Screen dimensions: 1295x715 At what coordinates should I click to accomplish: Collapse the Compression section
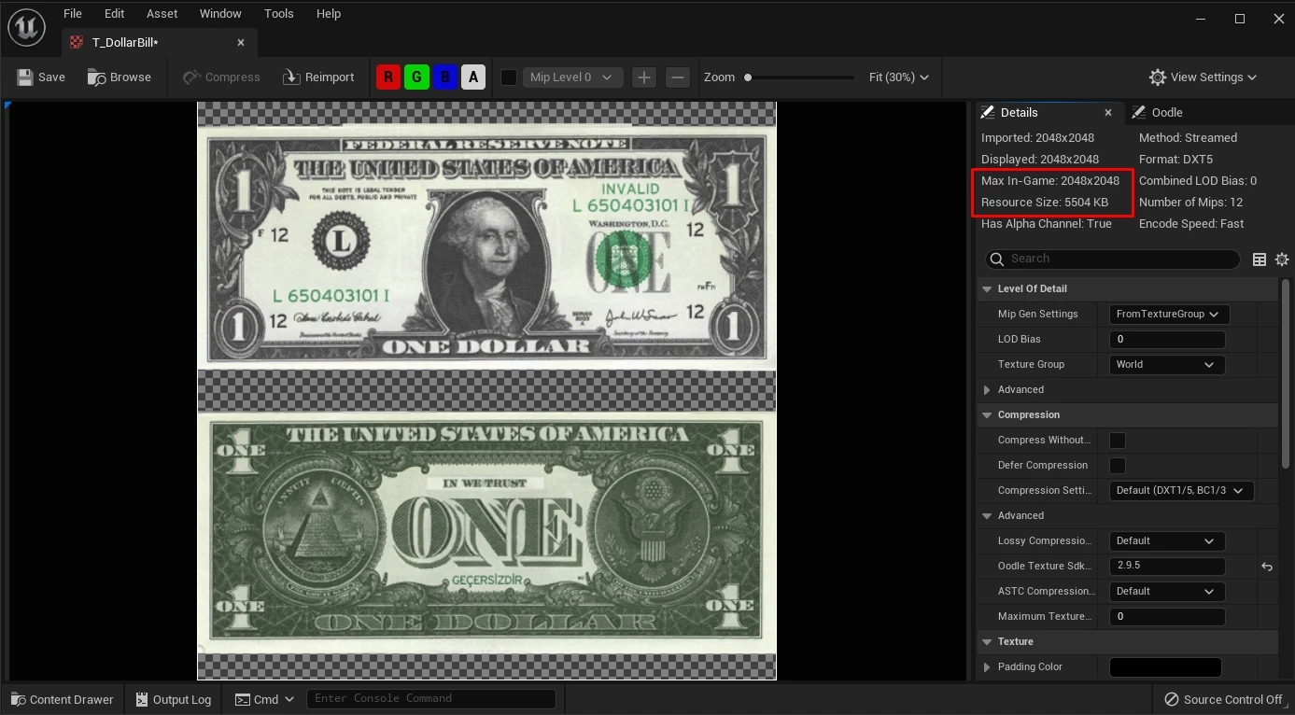pos(987,415)
